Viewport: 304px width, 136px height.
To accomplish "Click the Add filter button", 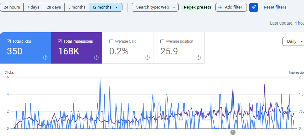I will [231, 7].
